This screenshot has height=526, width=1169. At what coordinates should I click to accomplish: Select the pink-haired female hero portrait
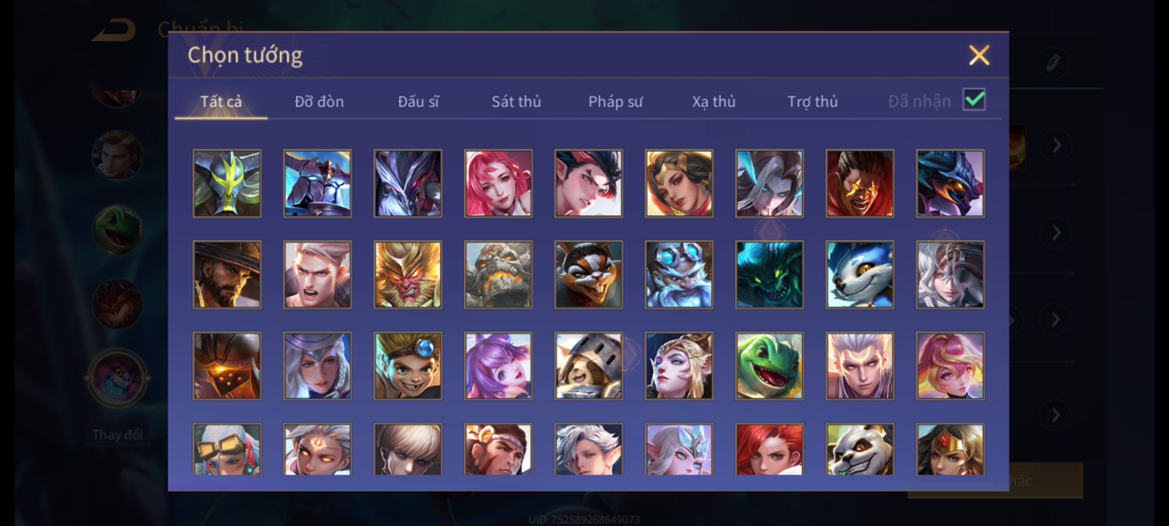pyautogui.click(x=498, y=183)
